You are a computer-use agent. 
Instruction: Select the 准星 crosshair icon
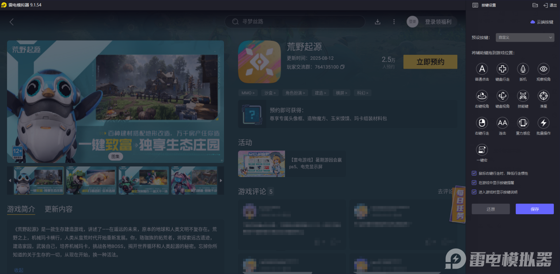(544, 96)
